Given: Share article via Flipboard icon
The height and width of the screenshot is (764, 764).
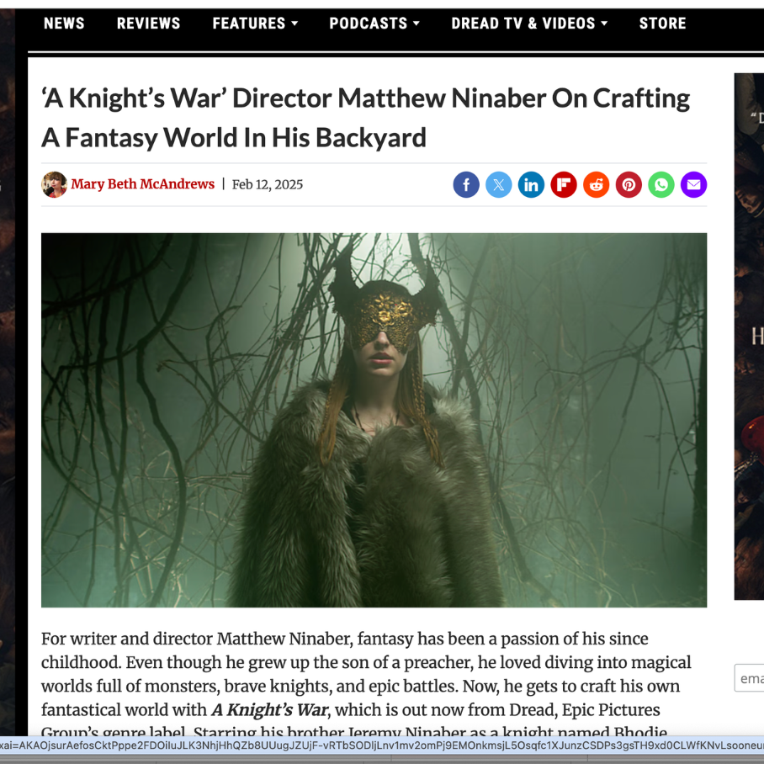Looking at the screenshot, I should point(564,184).
